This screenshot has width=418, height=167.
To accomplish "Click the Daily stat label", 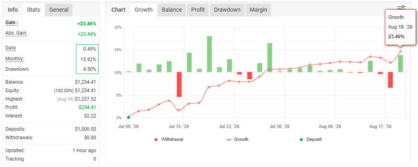I will 11,48.
